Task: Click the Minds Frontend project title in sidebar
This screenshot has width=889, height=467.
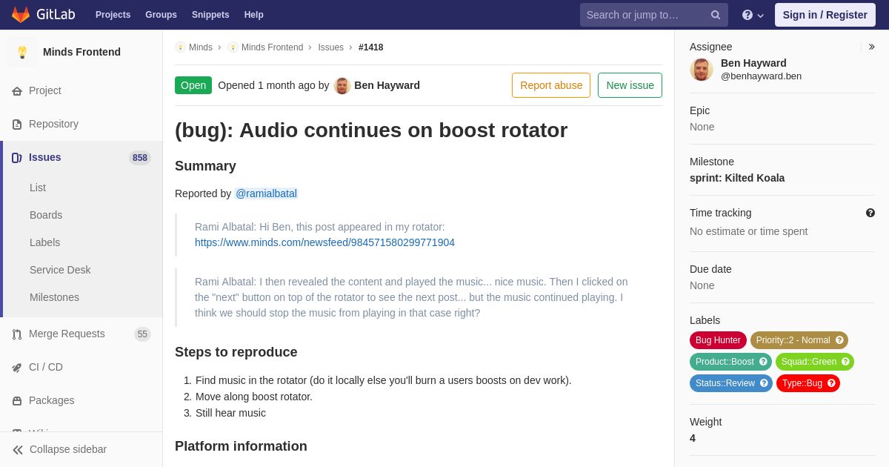Action: tap(81, 52)
